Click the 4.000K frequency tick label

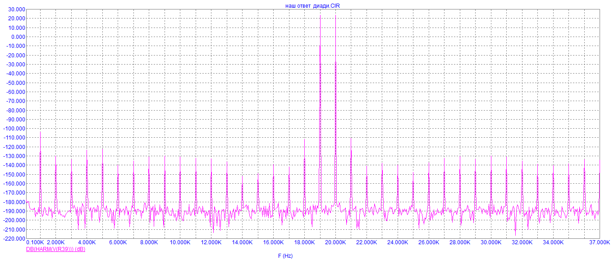87,243
